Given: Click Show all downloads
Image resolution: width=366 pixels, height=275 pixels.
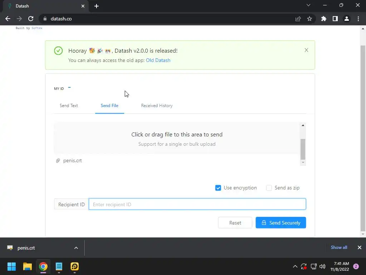Looking at the screenshot, I should click(x=339, y=247).
